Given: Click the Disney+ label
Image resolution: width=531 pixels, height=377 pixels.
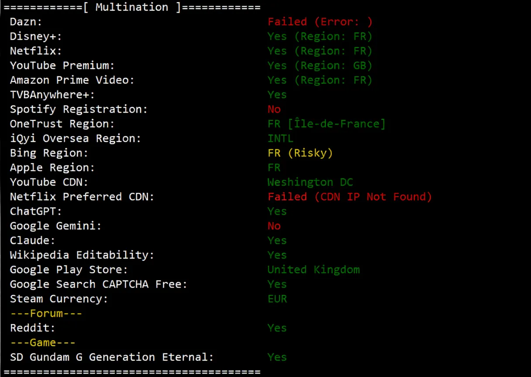Looking at the screenshot, I should (x=36, y=36).
